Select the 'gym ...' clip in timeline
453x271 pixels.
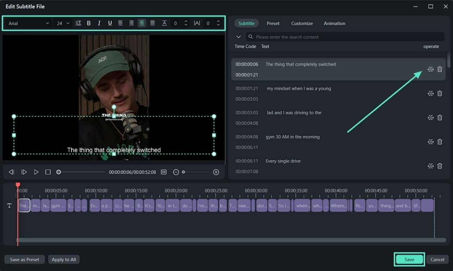pyautogui.click(x=58, y=206)
